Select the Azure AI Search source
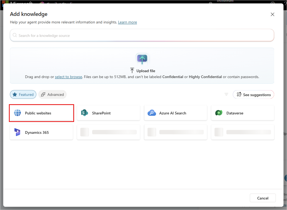 click(x=175, y=113)
